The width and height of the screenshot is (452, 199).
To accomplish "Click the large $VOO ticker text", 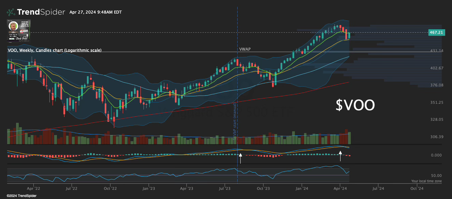I will coord(355,105).
